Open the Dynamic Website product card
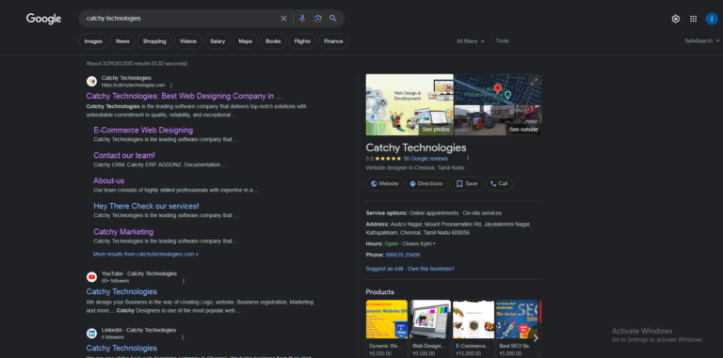Image resolution: width=723 pixels, height=358 pixels. (386, 329)
